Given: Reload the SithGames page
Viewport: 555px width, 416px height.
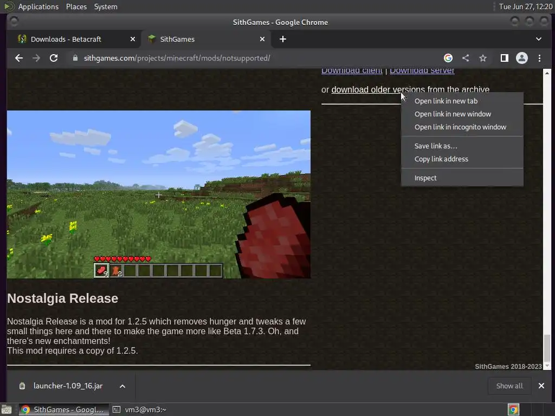Looking at the screenshot, I should click(x=54, y=58).
